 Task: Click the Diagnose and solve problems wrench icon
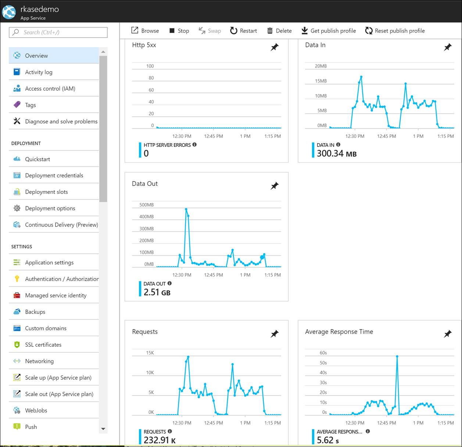click(x=17, y=121)
